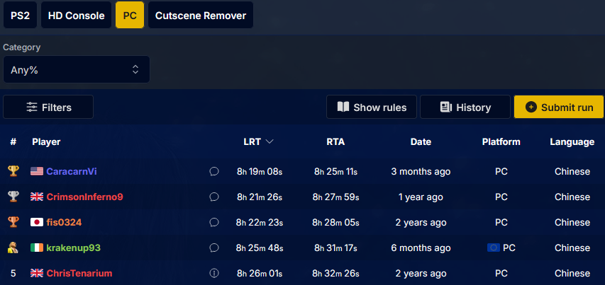
Task: Click the RTA time 8h 27m 59s
Action: pos(335,197)
